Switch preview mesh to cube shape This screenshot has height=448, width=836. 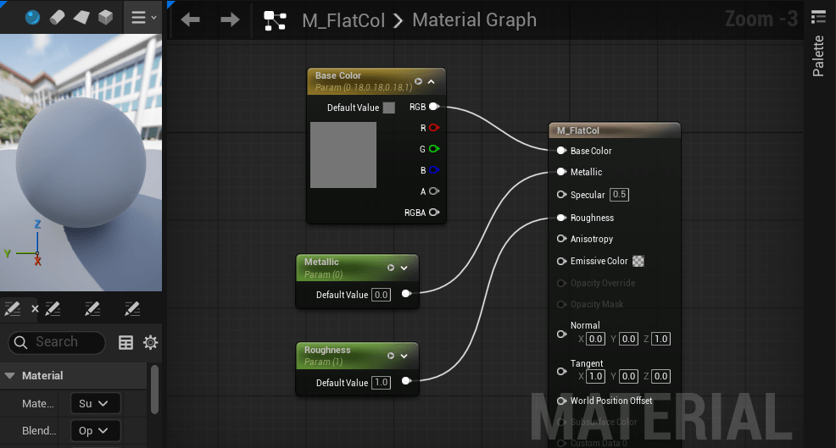click(105, 17)
